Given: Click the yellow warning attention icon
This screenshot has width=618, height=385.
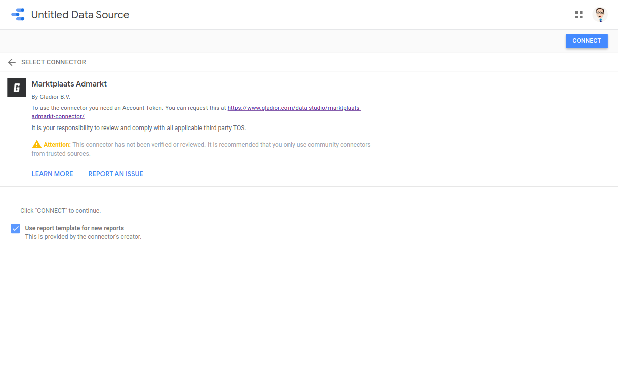Looking at the screenshot, I should (36, 144).
